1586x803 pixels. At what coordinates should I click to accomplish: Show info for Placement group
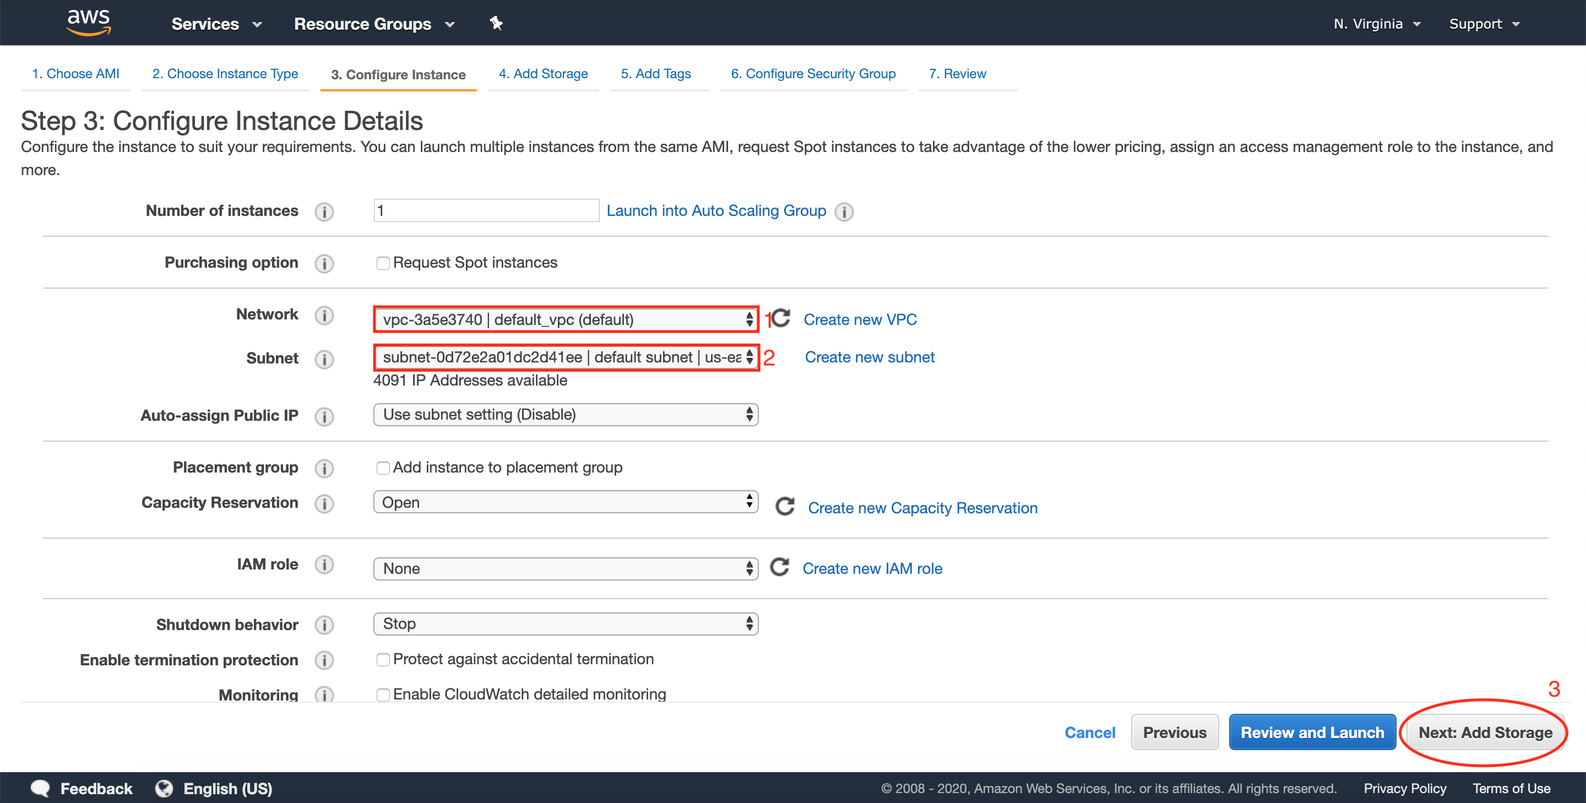click(324, 468)
